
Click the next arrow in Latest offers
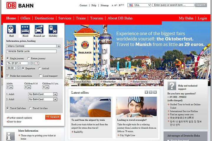(155, 92)
